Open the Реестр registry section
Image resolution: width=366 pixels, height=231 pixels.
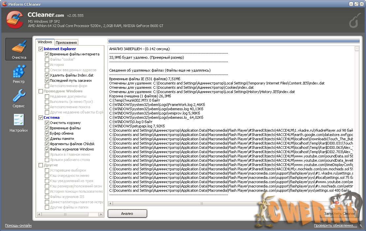(x=18, y=74)
